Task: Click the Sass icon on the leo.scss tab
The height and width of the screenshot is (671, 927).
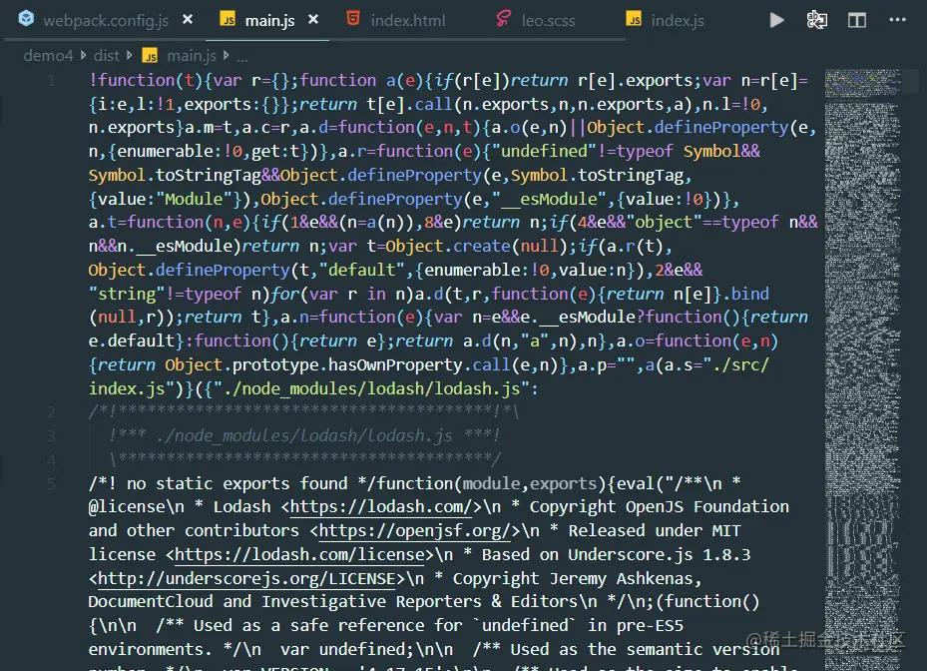Action: point(501,18)
